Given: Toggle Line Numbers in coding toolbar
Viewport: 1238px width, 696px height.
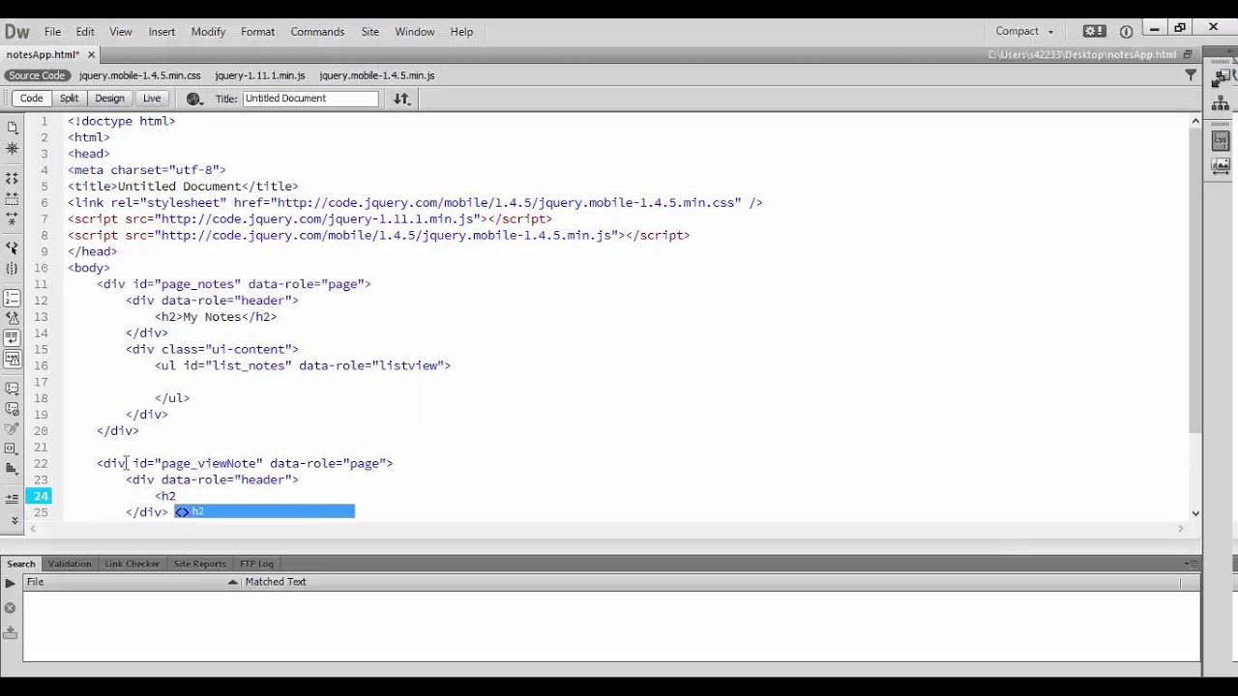Looking at the screenshot, I should point(12,298).
